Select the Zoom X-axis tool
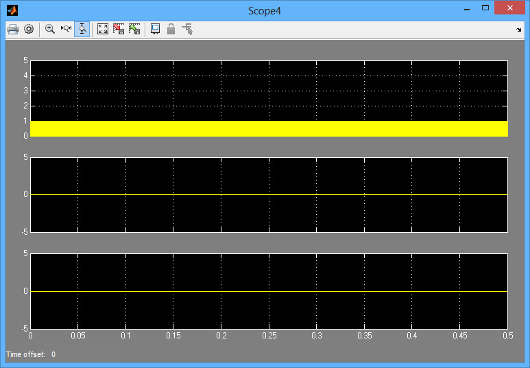 coord(66,29)
